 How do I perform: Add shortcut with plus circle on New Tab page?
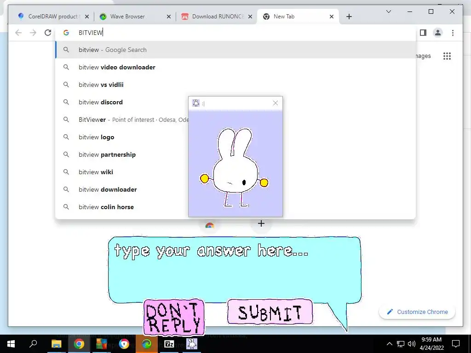pyautogui.click(x=261, y=224)
